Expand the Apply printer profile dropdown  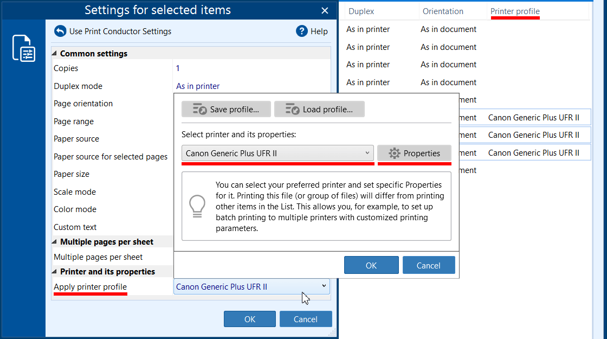tap(324, 286)
